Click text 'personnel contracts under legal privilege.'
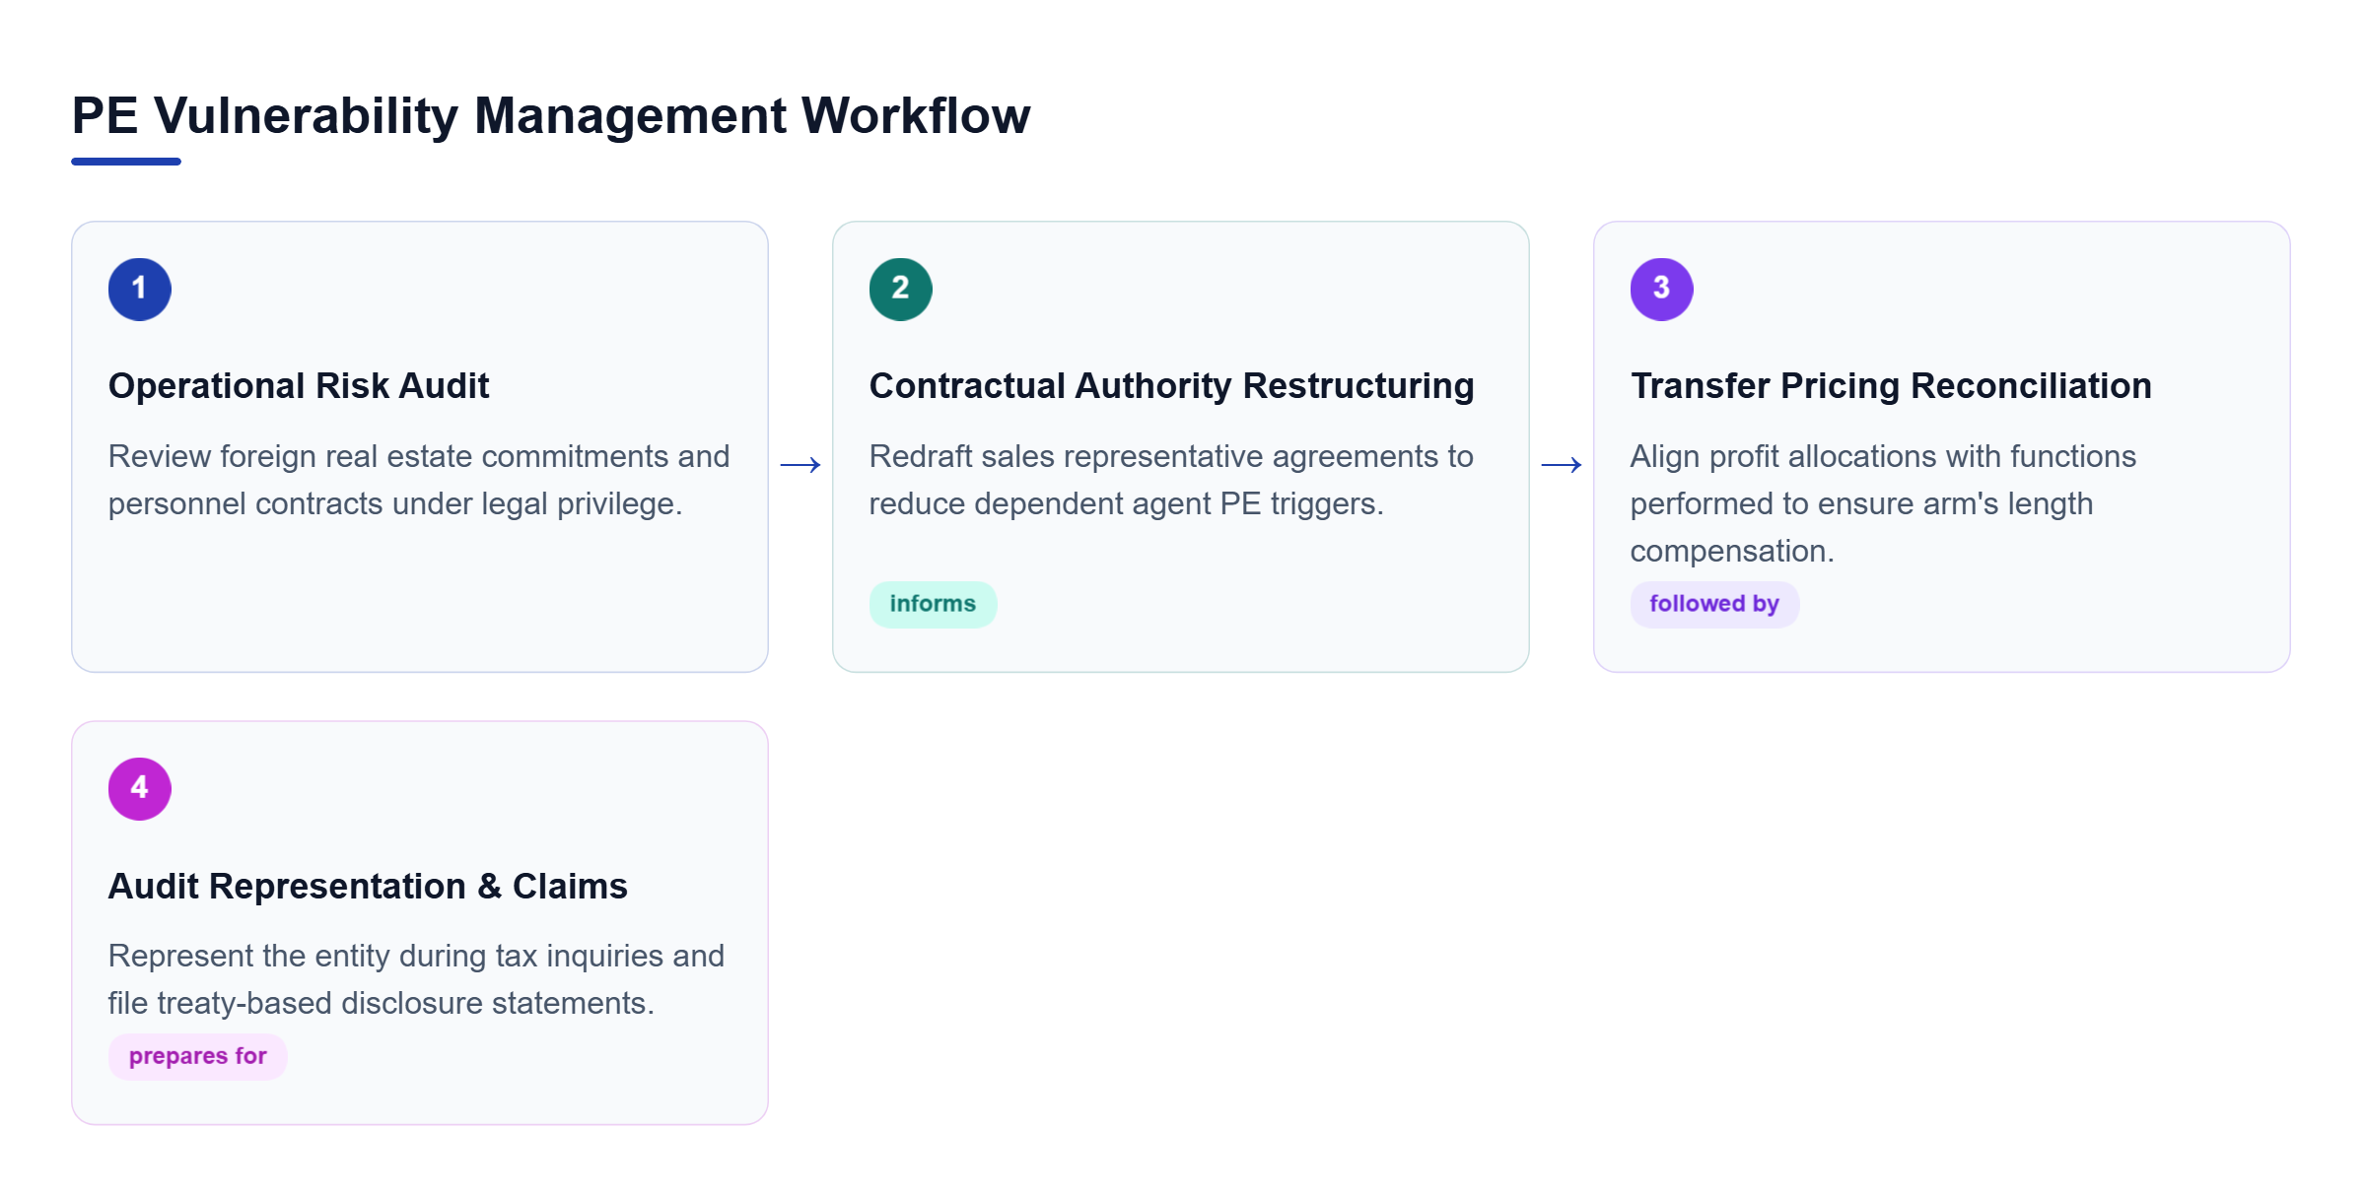The image size is (2366, 1196). coord(395,503)
